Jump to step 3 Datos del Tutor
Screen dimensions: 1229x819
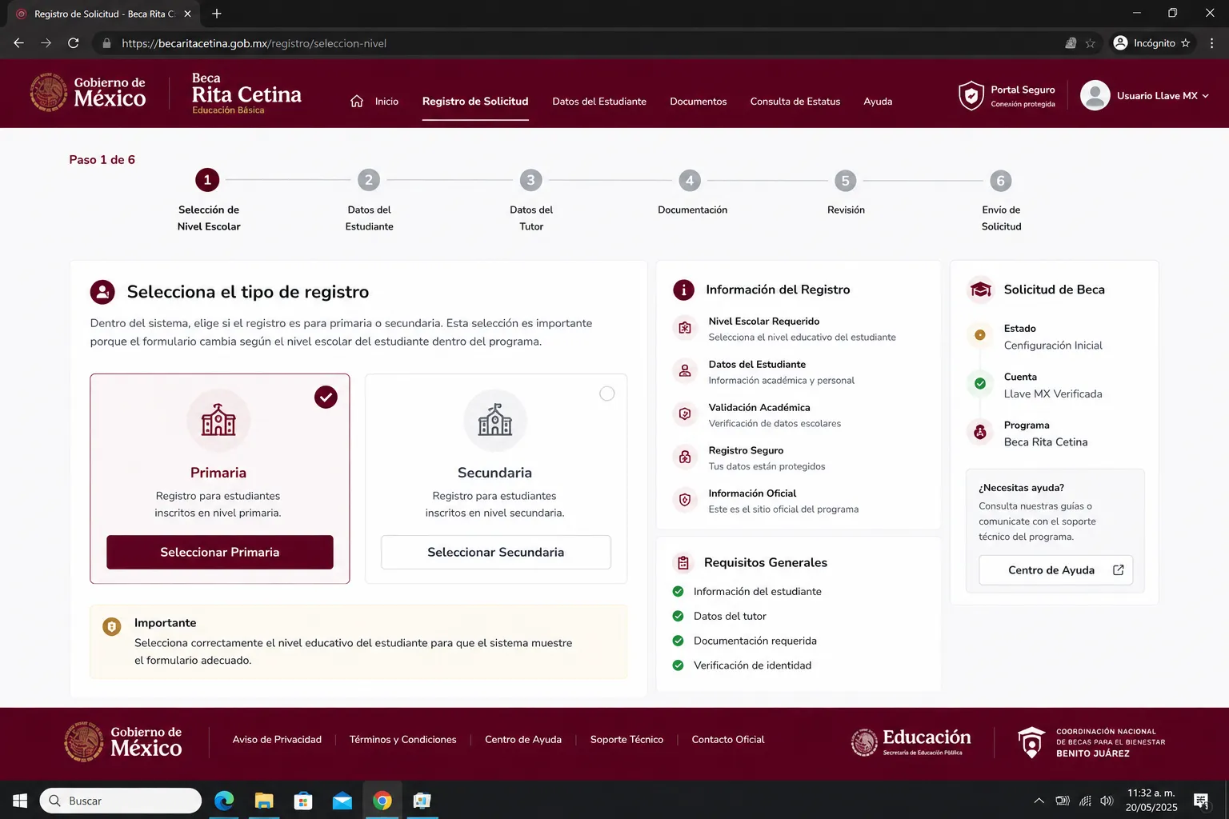pos(530,180)
